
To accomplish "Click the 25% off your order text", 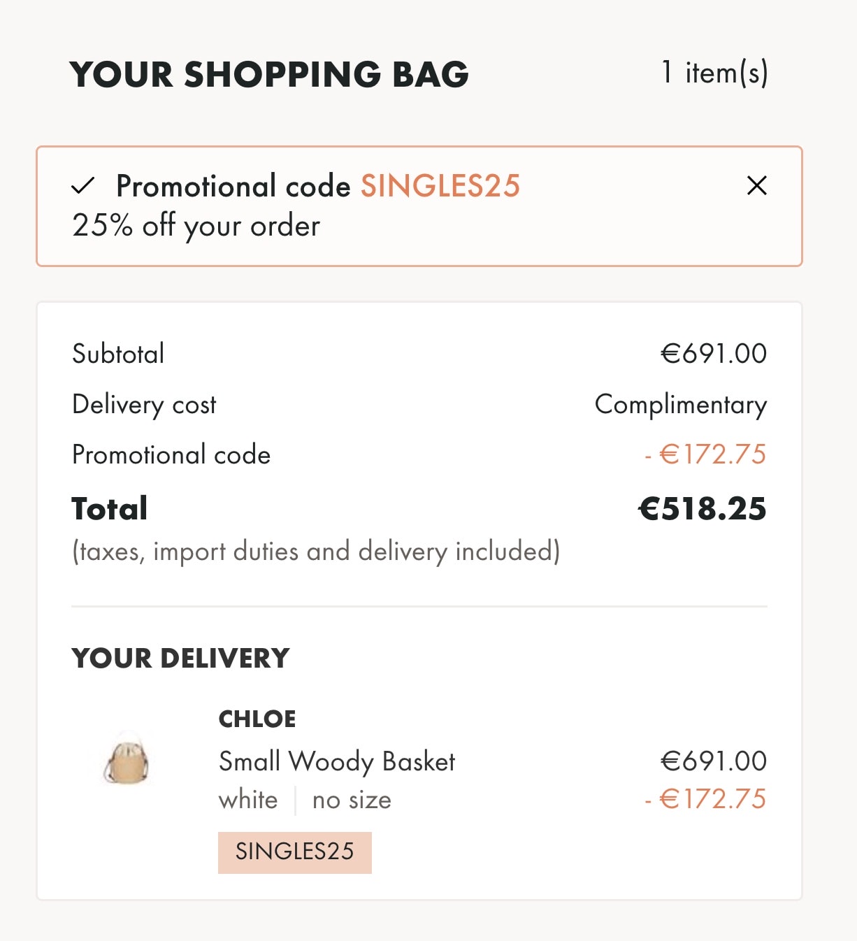I will pos(196,226).
